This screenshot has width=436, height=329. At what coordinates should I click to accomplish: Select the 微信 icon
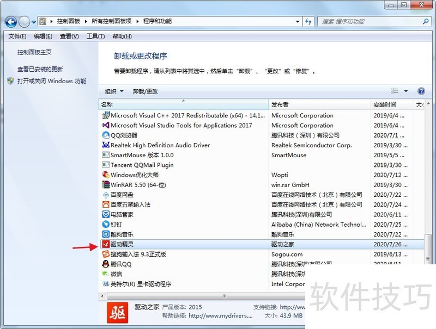tap(105, 274)
